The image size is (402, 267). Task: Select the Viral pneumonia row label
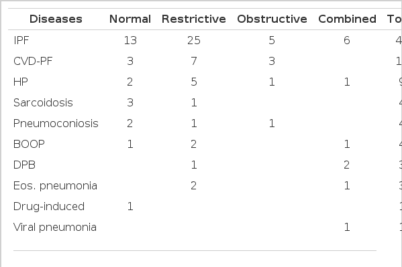pyautogui.click(x=55, y=227)
